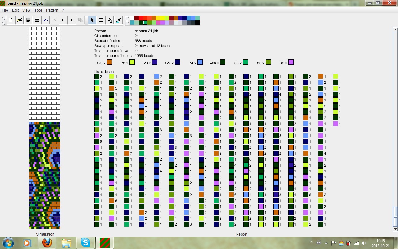Print the bead pattern
This screenshot has height=249, width=398.
point(37,20)
